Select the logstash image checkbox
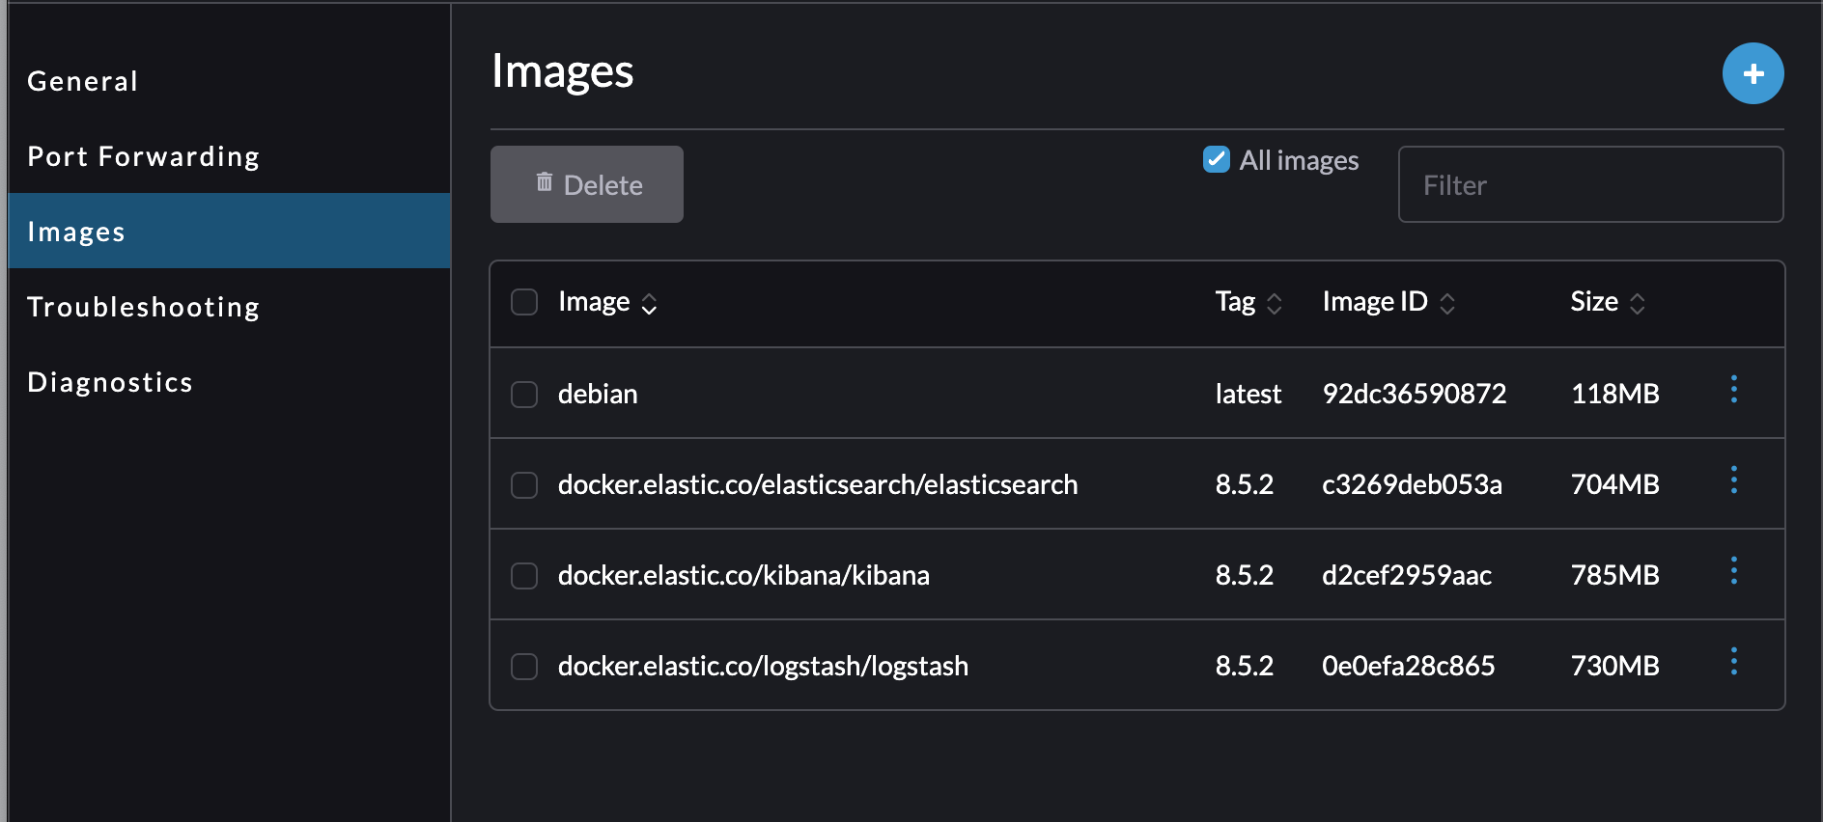This screenshot has height=822, width=1823. [524, 667]
